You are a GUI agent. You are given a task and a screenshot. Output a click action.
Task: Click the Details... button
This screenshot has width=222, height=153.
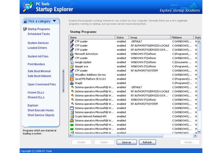(190, 142)
